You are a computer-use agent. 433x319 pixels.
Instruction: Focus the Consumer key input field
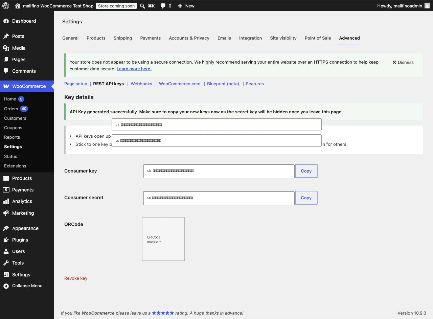(219, 171)
